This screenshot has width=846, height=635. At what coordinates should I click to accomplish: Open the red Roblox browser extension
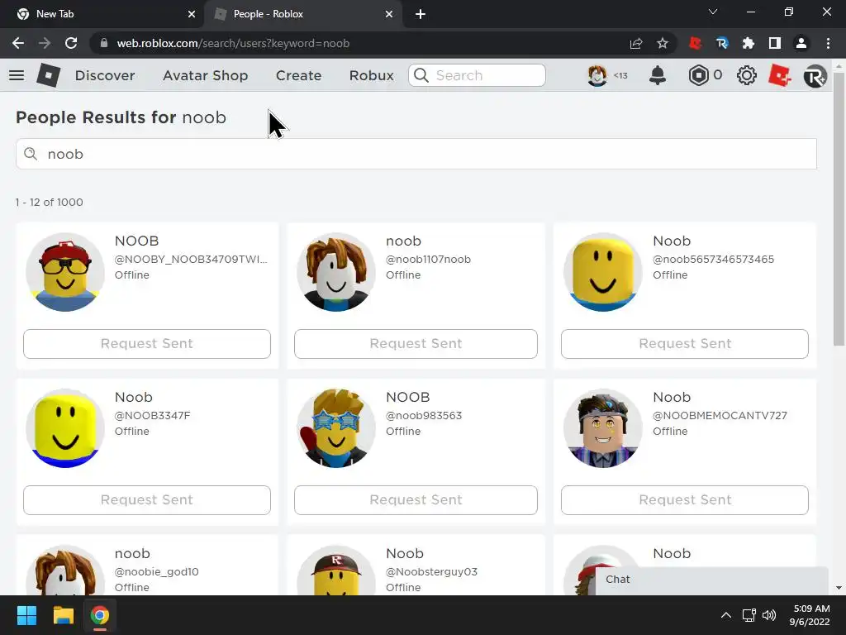(x=696, y=43)
